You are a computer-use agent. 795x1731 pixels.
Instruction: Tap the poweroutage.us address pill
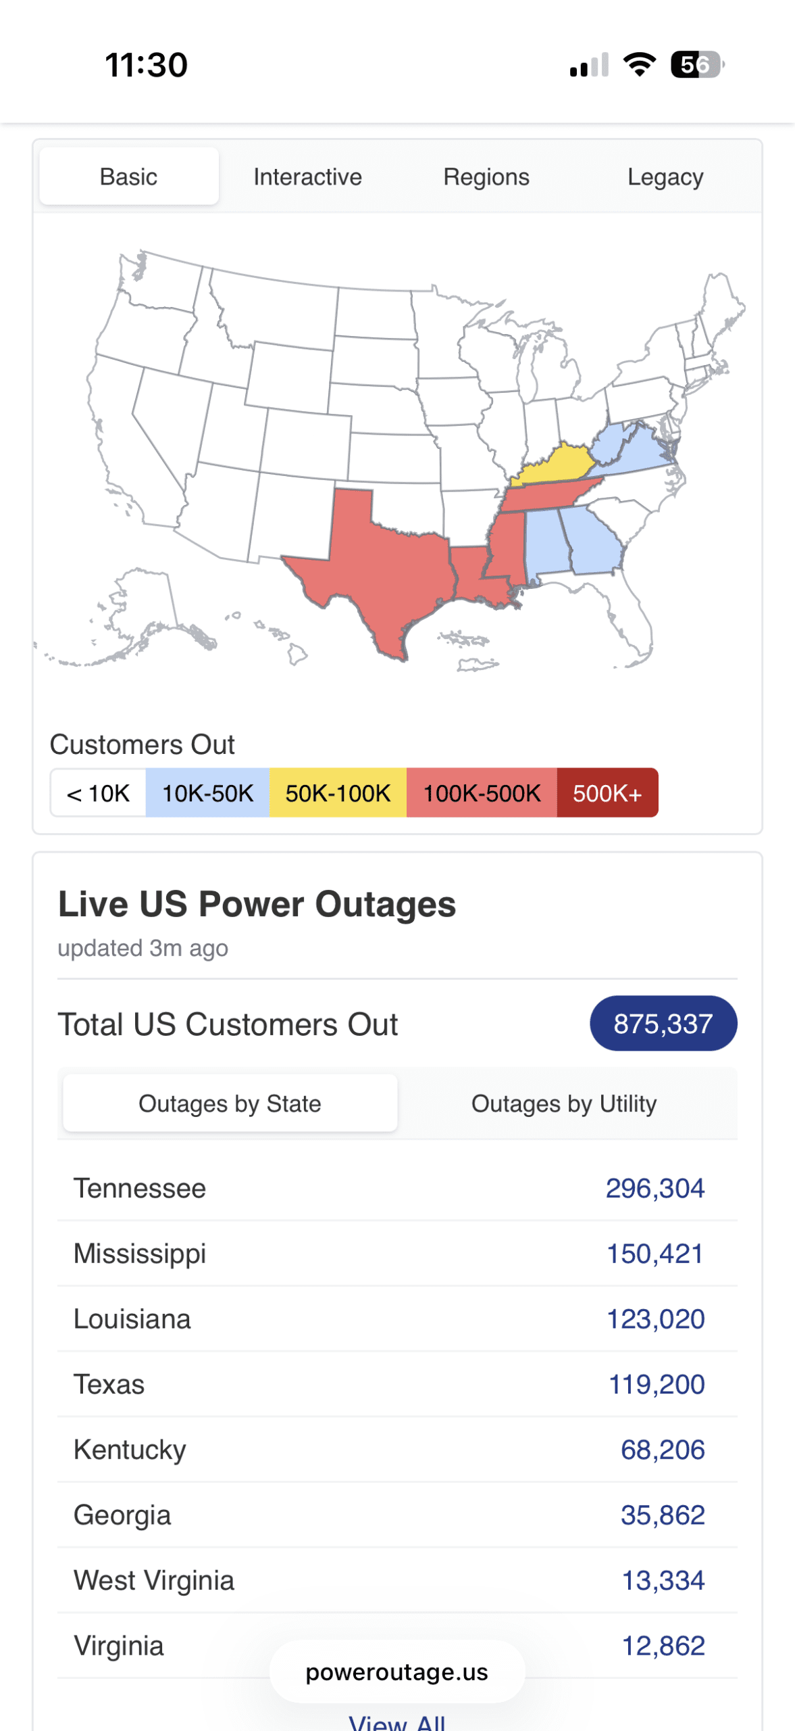tap(397, 1672)
